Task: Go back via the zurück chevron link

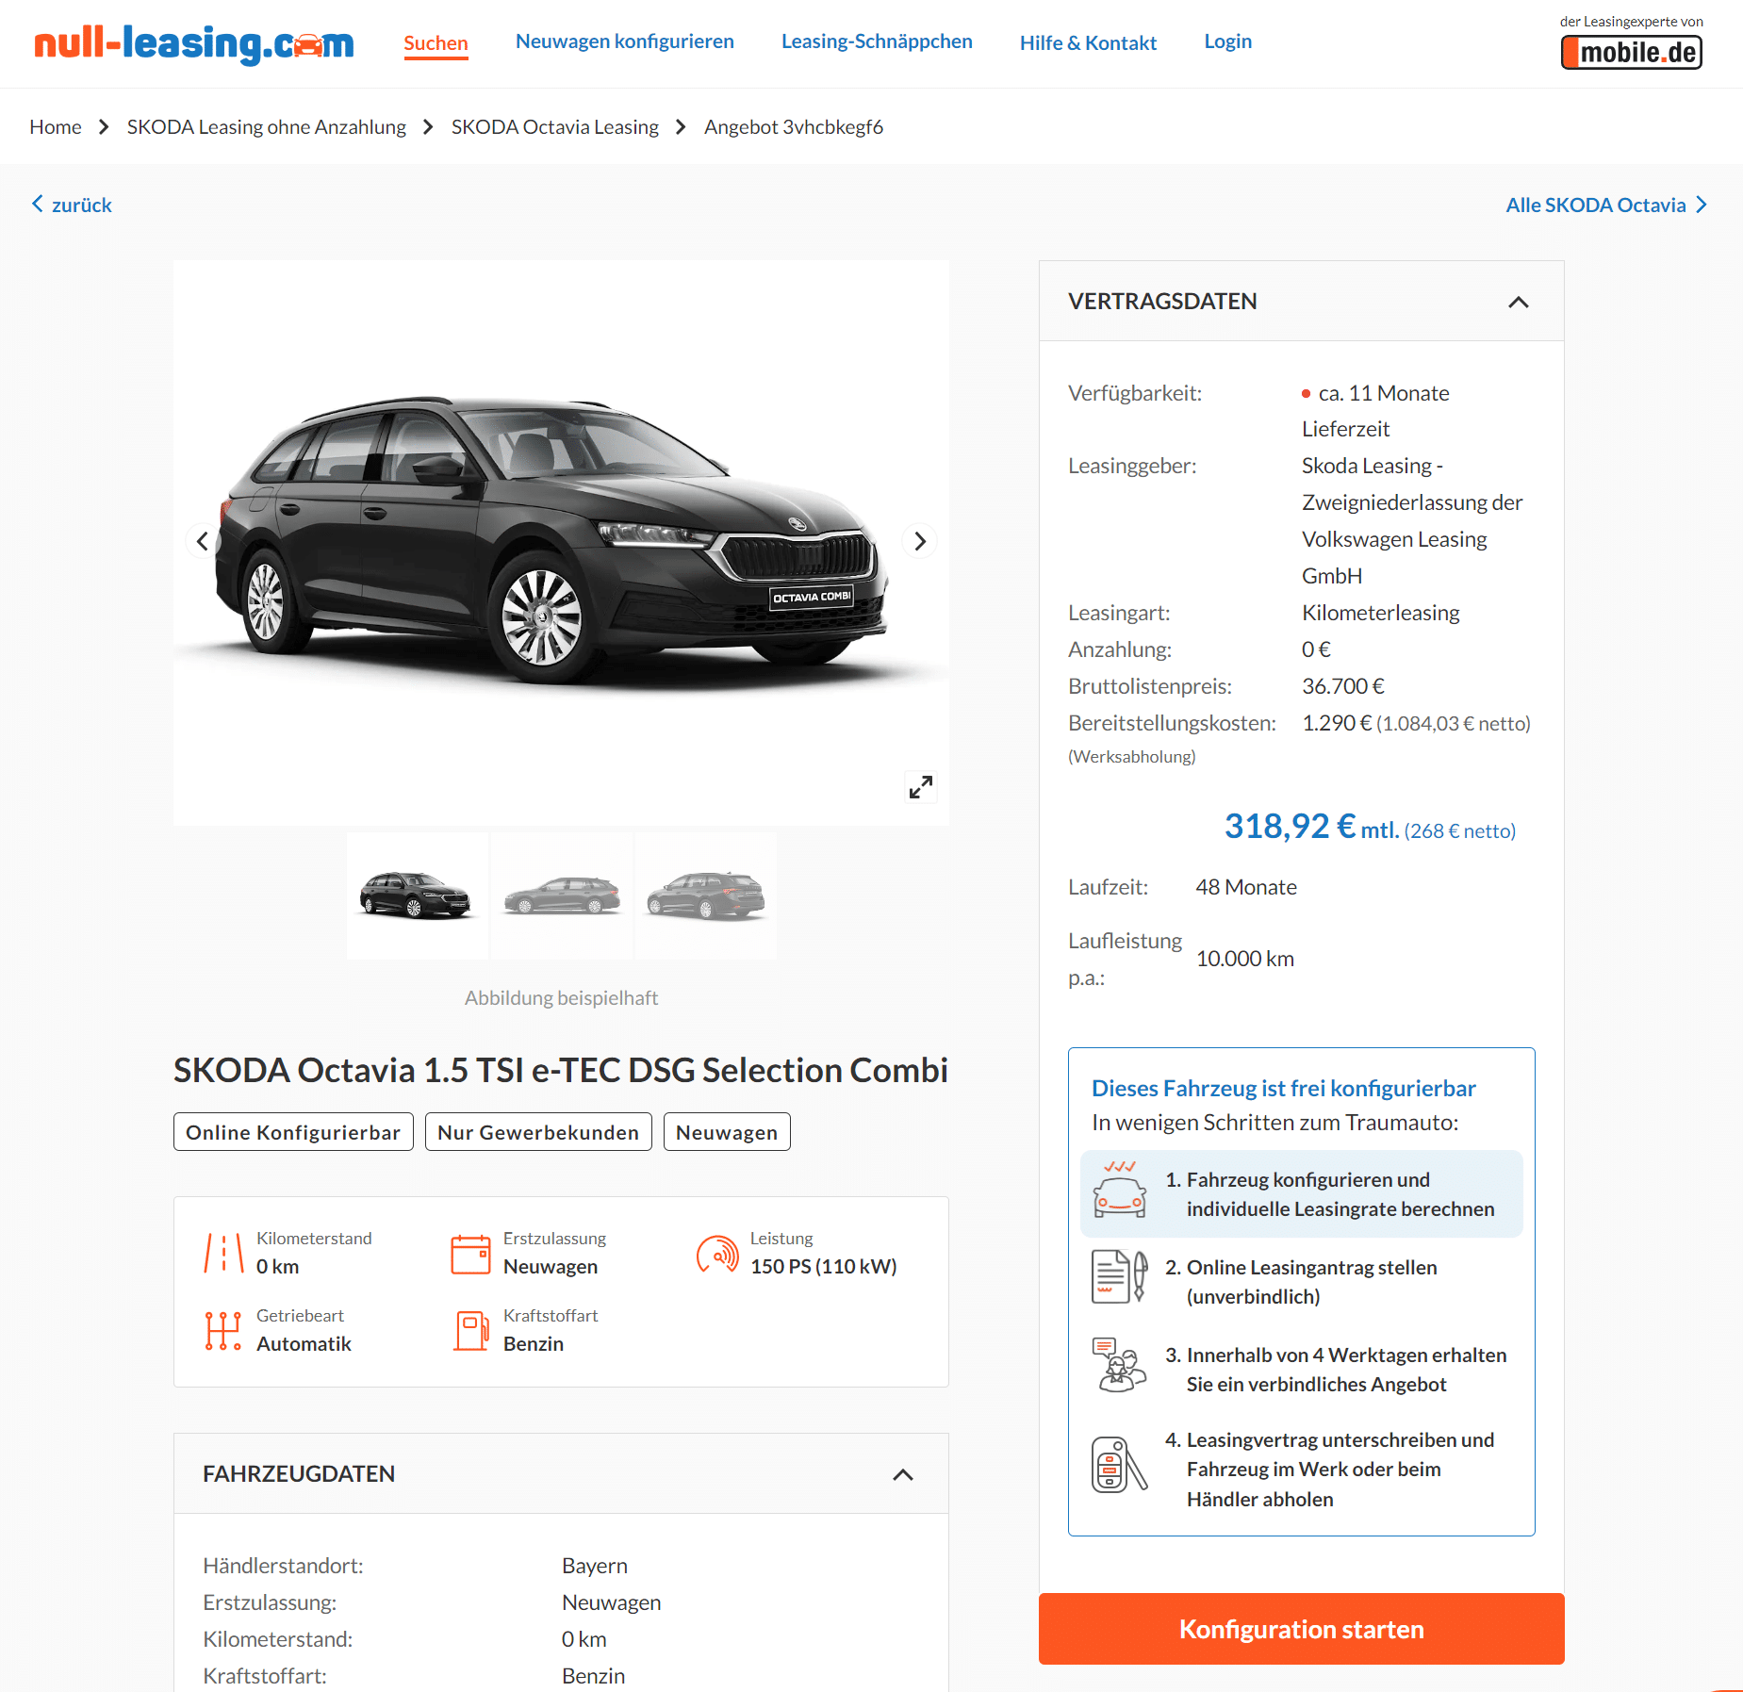Action: 72,205
